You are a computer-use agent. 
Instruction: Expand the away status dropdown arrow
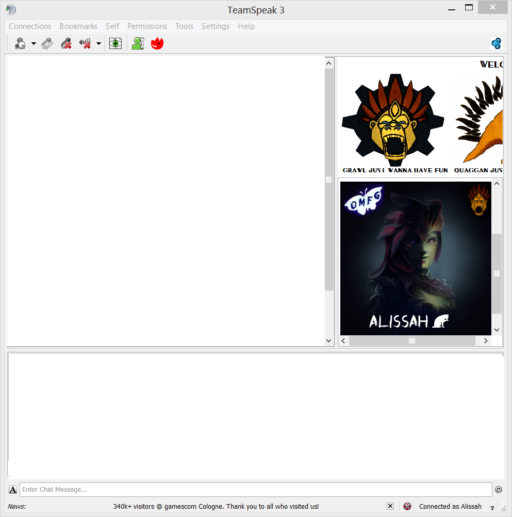34,43
